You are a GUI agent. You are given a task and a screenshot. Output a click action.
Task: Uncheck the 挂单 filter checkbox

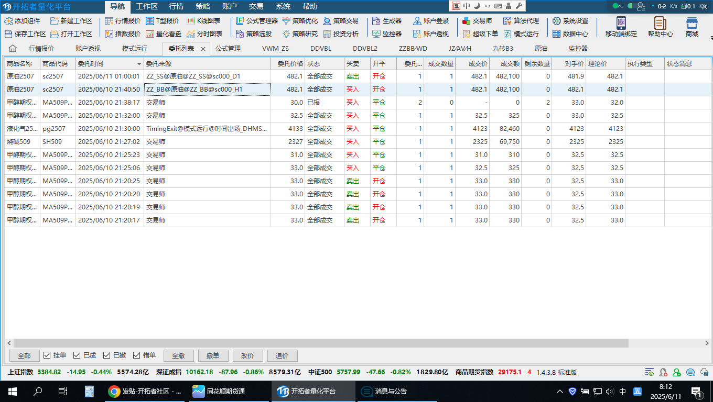pyautogui.click(x=47, y=355)
